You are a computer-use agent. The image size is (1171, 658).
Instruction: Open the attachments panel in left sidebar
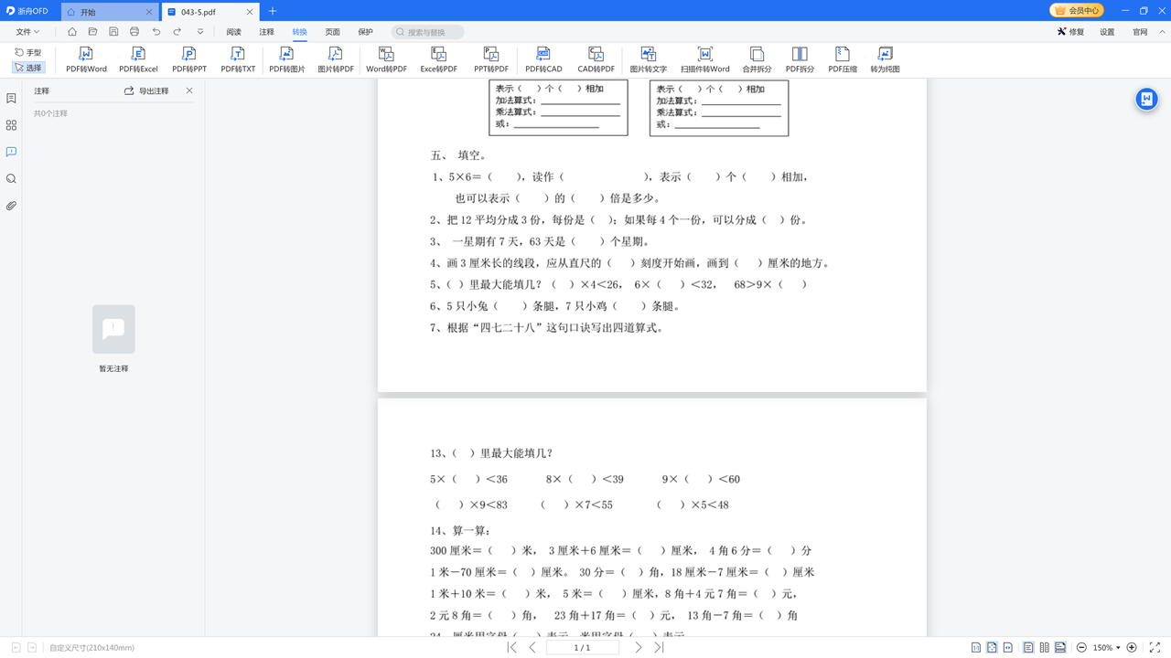click(11, 206)
